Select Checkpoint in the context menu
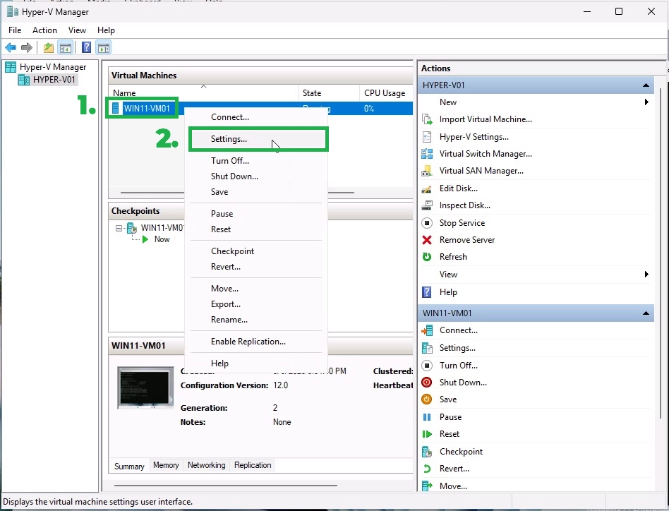 coord(256,251)
